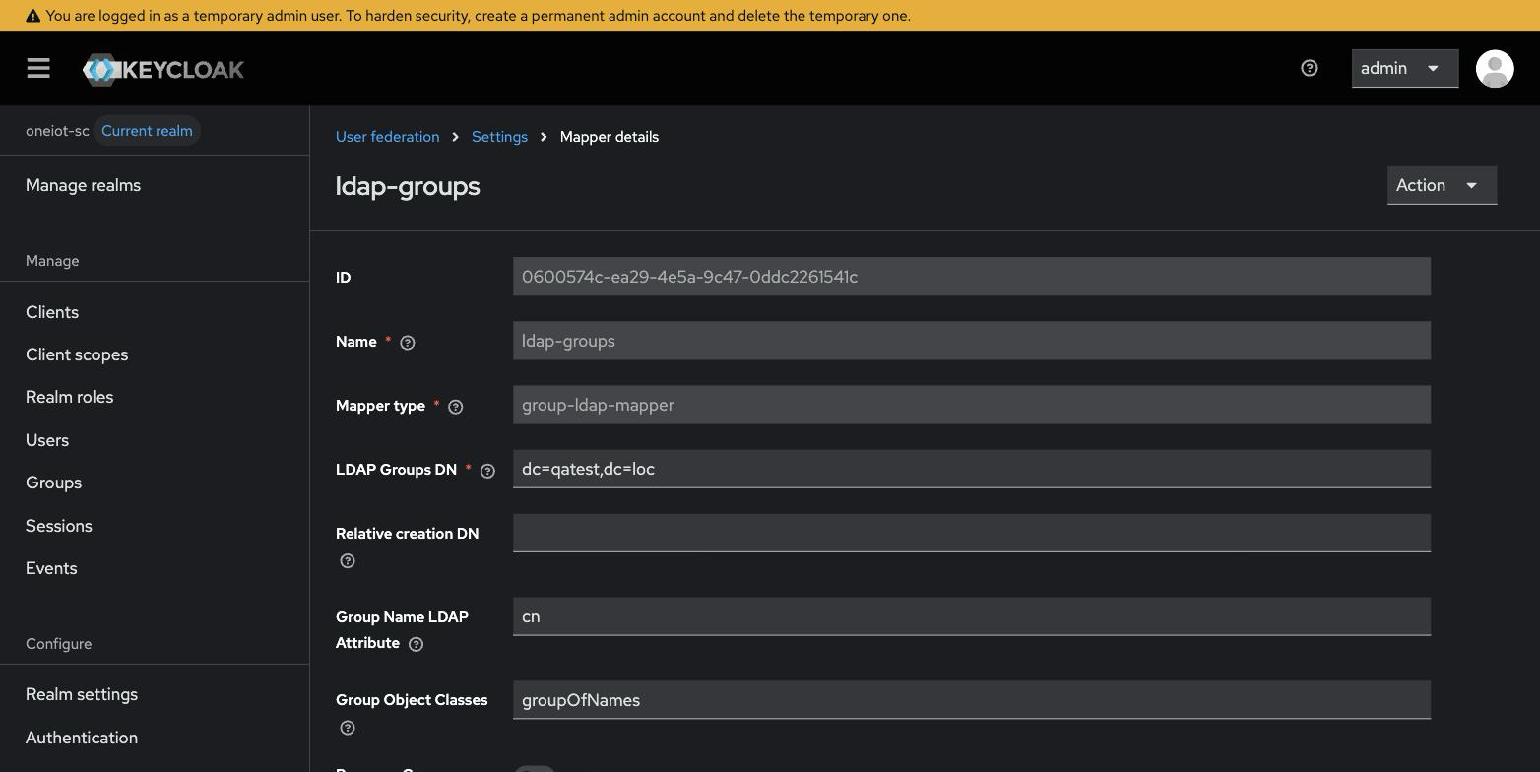Click the Configure section label
Image resolution: width=1540 pixels, height=772 pixels.
(x=58, y=644)
